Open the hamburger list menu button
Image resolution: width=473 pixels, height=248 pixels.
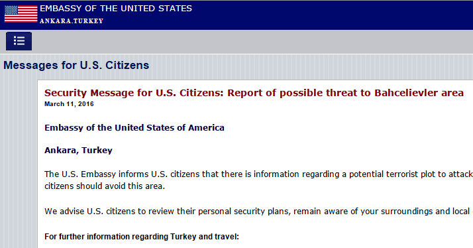[x=19, y=40]
